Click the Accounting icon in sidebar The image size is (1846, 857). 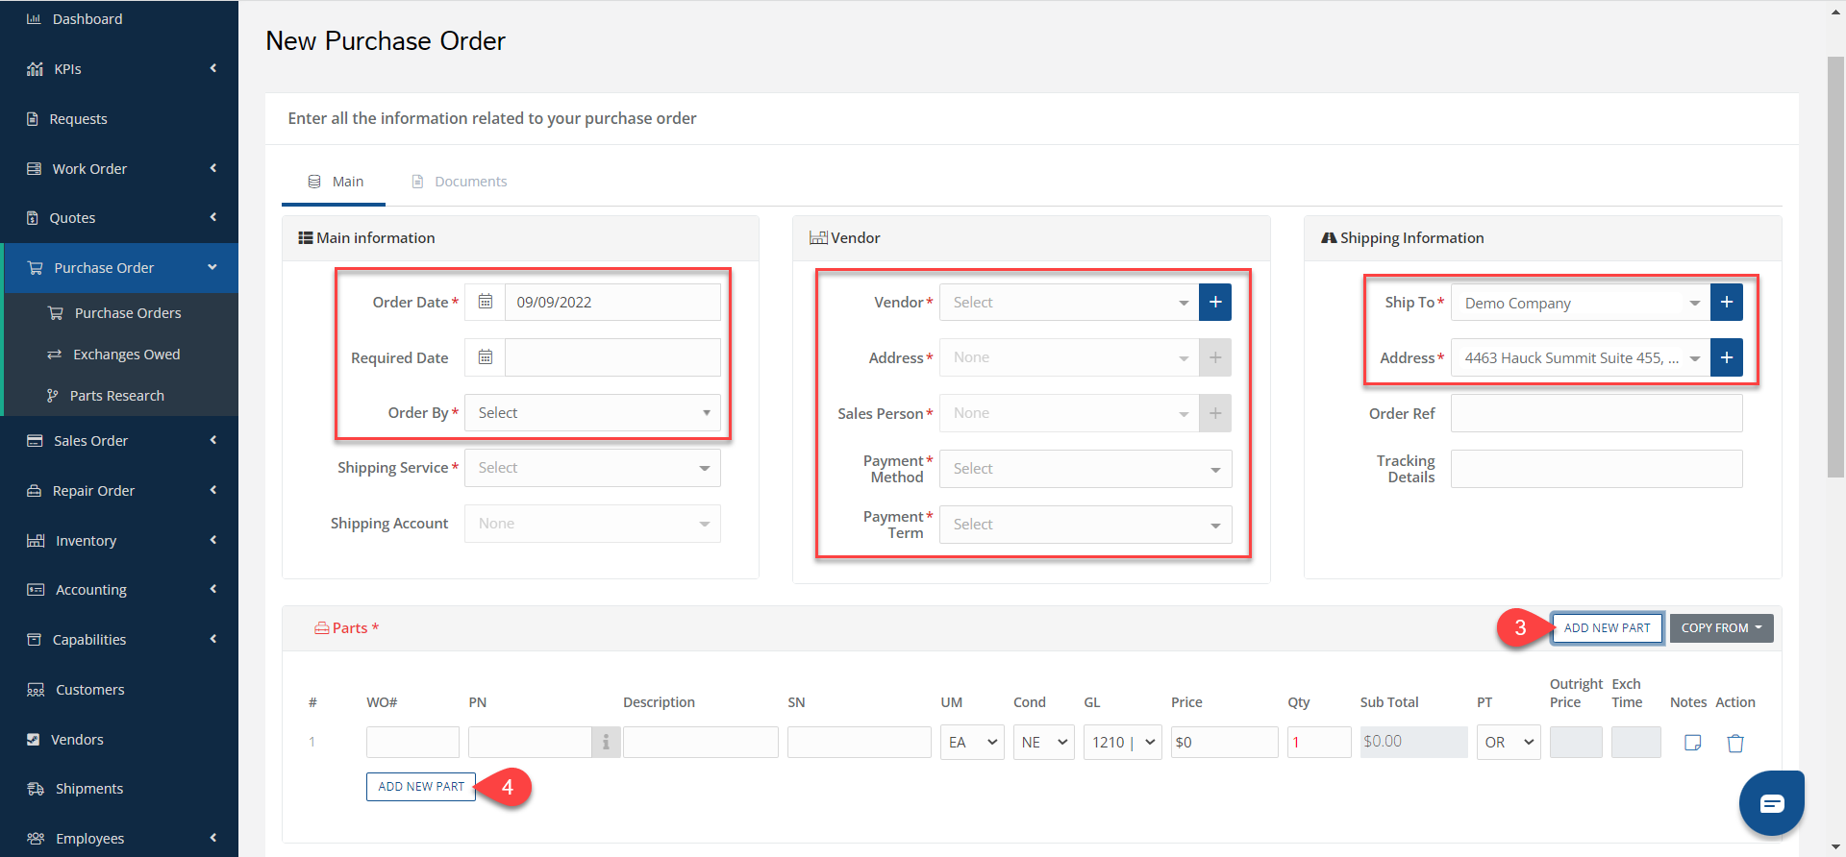(x=36, y=590)
